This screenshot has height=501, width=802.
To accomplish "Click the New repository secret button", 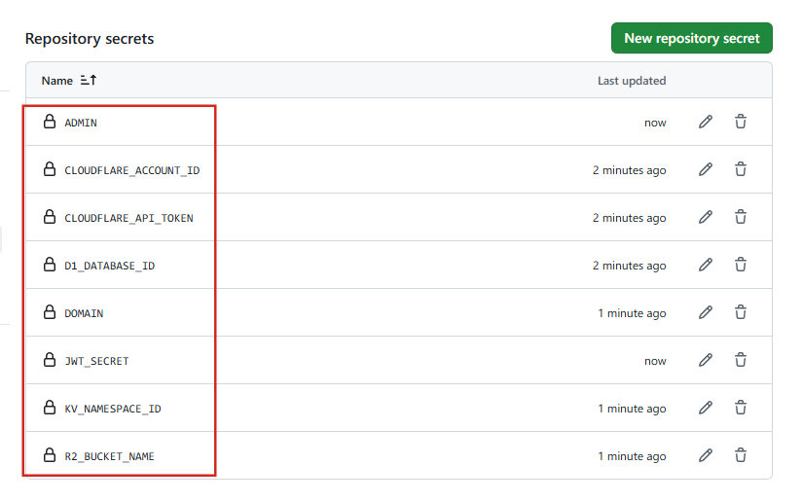I will (x=691, y=38).
